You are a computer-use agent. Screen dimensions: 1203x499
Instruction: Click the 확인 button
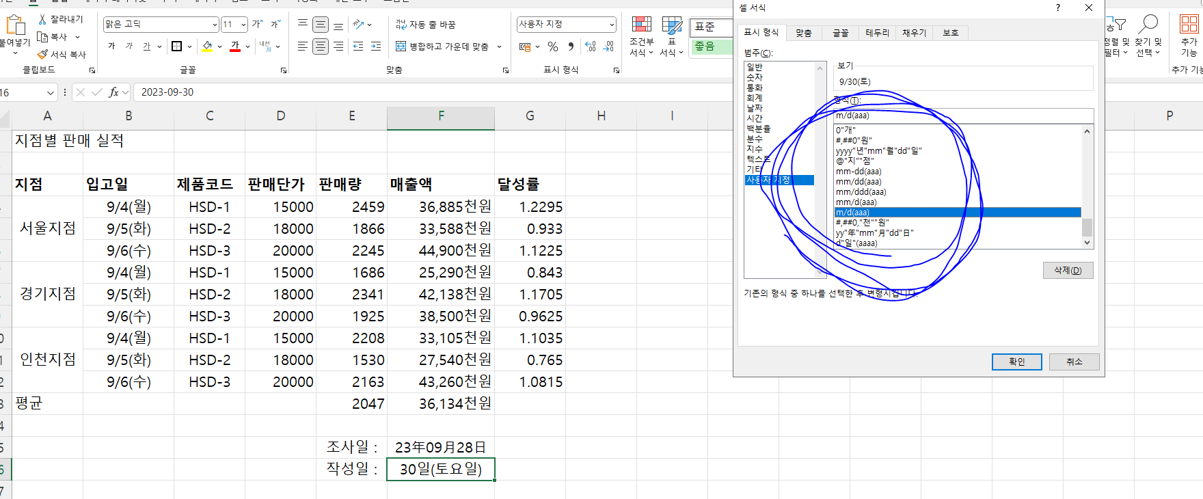[1016, 362]
